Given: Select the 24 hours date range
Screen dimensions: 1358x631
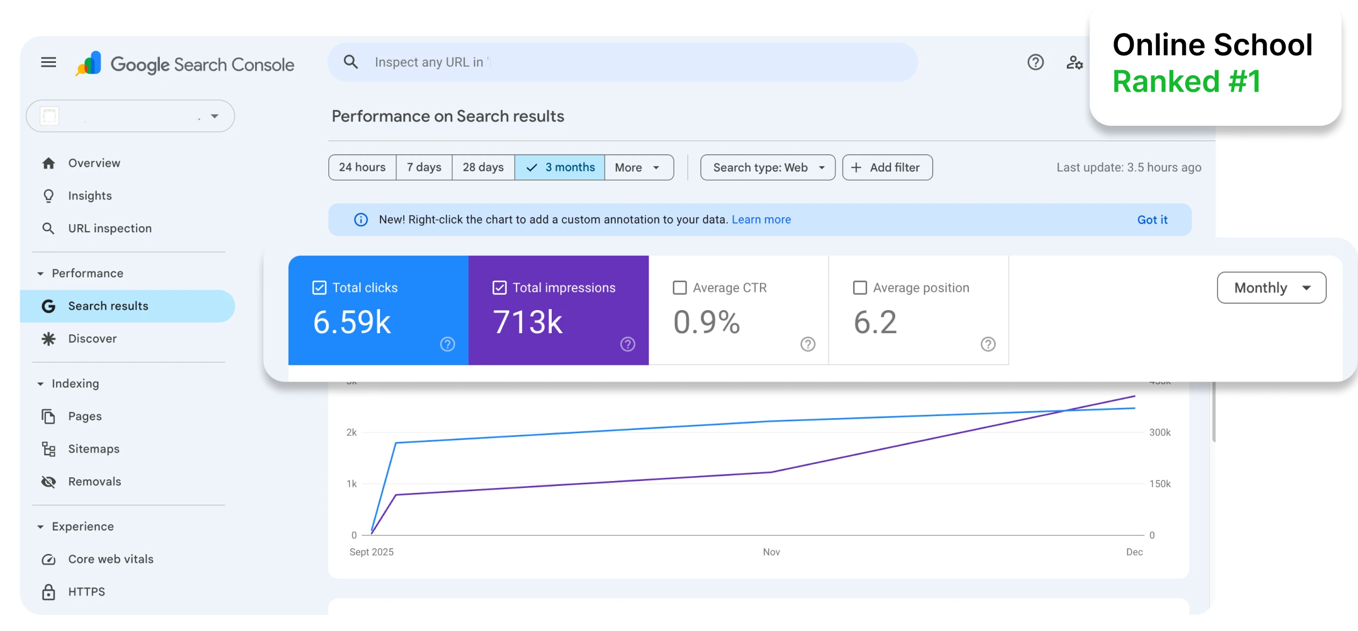Looking at the screenshot, I should pyautogui.click(x=362, y=167).
